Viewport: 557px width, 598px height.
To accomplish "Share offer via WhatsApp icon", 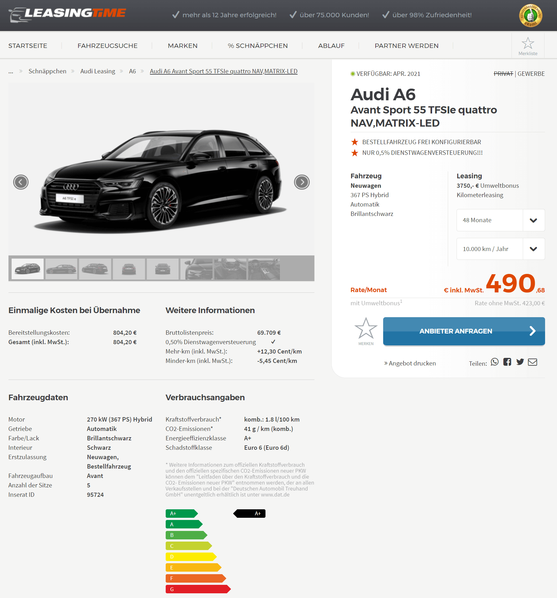I will pos(495,362).
